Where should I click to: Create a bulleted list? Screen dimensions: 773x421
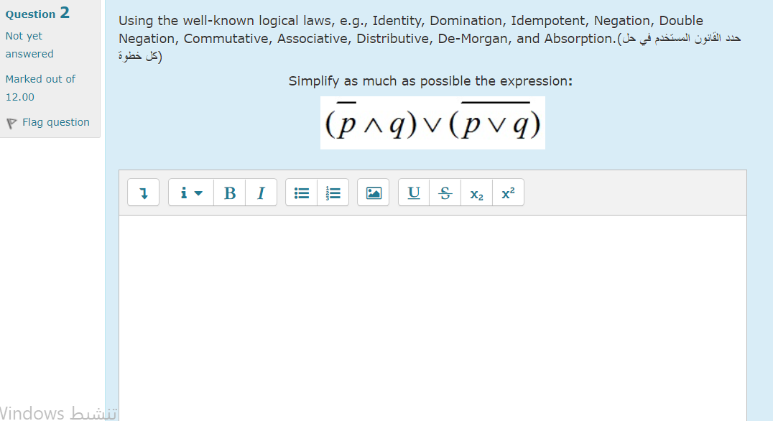click(301, 192)
